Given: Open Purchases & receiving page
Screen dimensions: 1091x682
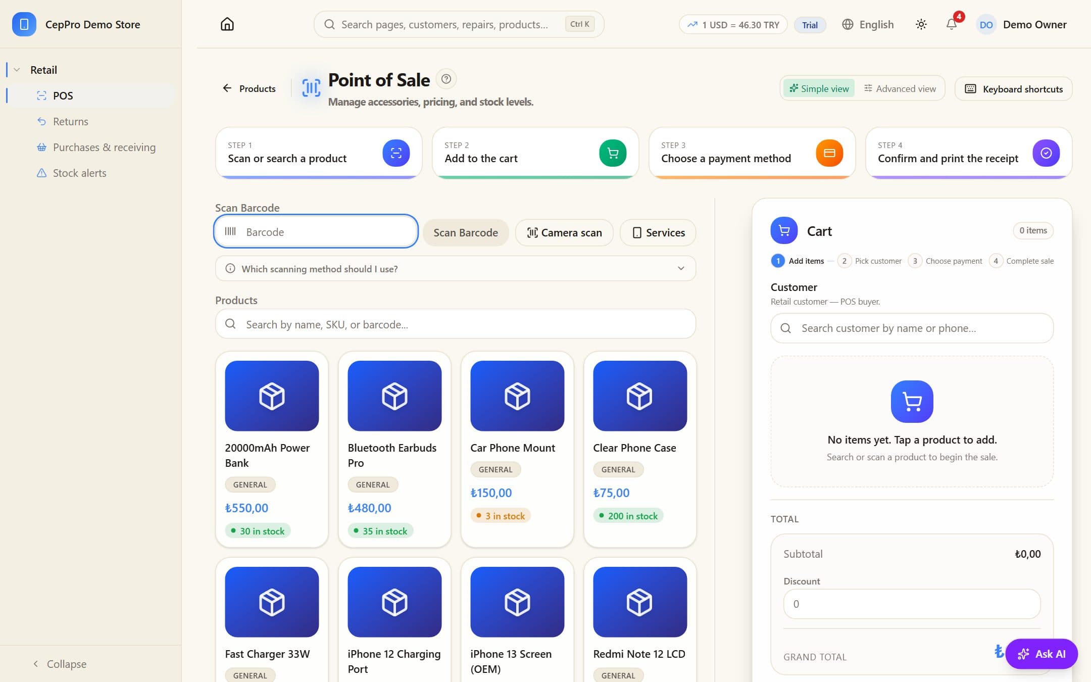Looking at the screenshot, I should click(91, 147).
